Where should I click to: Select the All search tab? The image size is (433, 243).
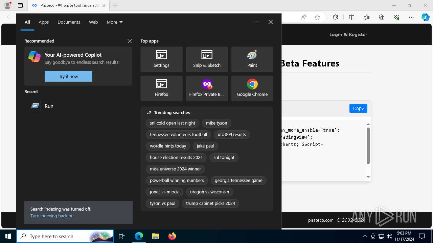[27, 22]
